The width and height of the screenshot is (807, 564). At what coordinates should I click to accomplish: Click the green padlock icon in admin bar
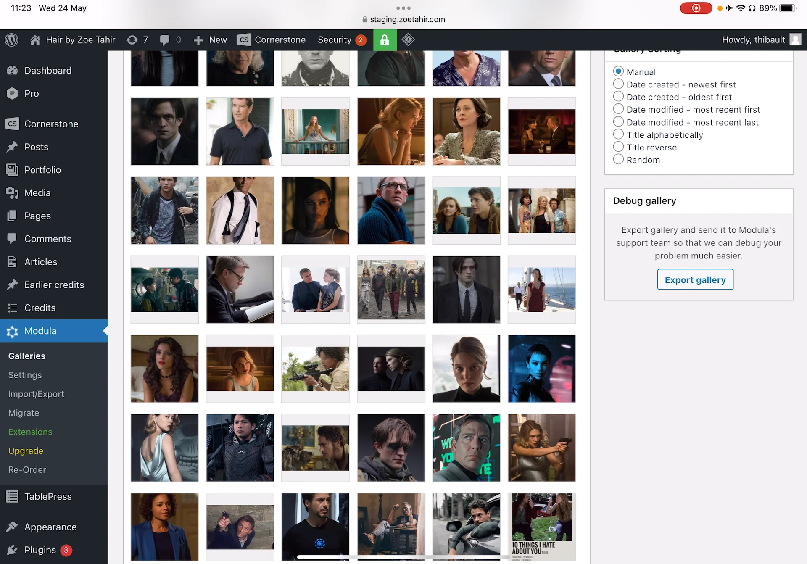coord(385,40)
